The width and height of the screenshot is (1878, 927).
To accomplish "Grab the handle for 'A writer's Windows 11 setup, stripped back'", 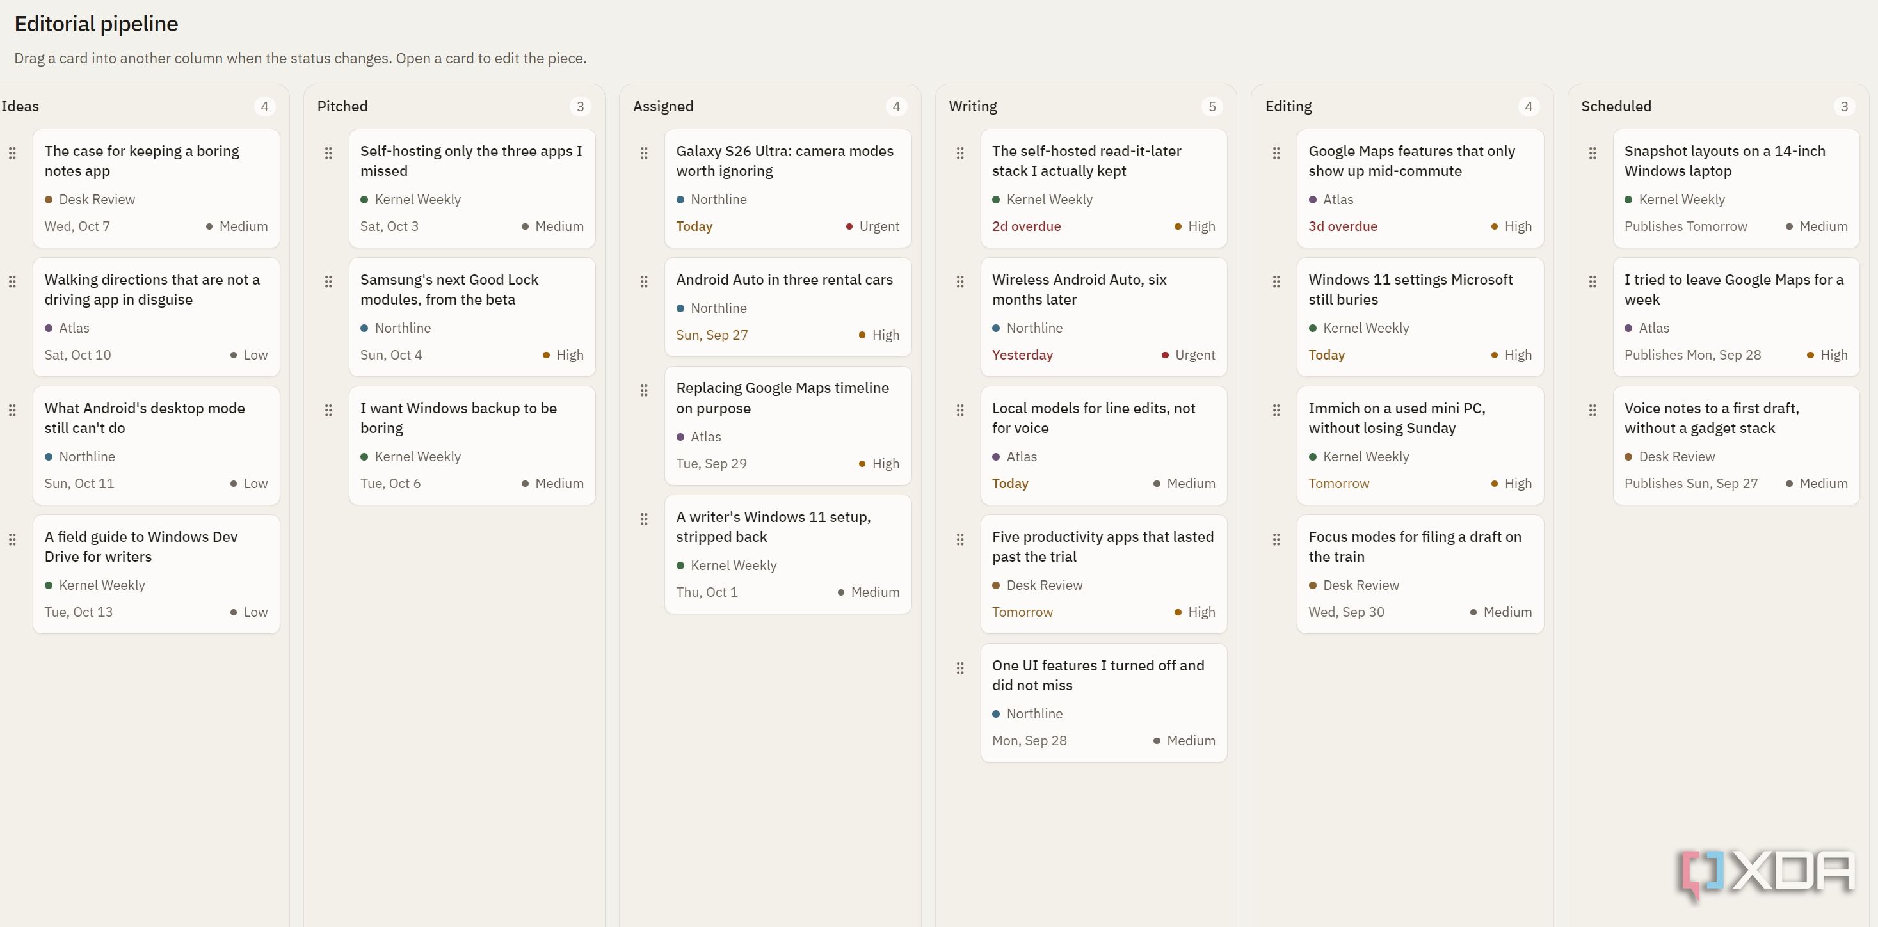I will pos(644,519).
